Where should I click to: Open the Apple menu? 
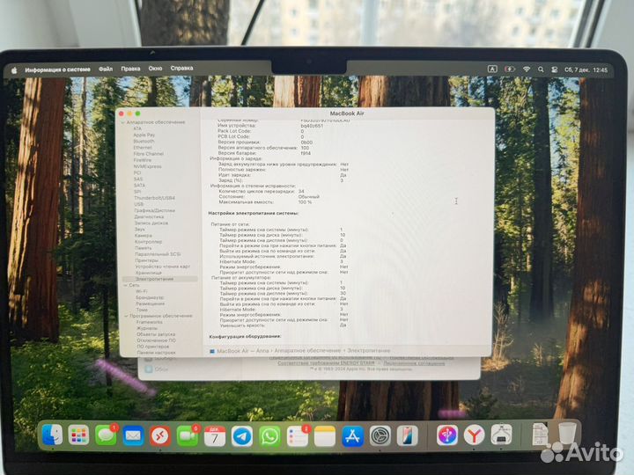tap(14, 70)
